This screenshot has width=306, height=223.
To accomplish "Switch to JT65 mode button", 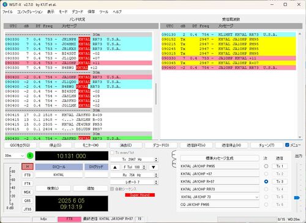I will pos(28,209).
